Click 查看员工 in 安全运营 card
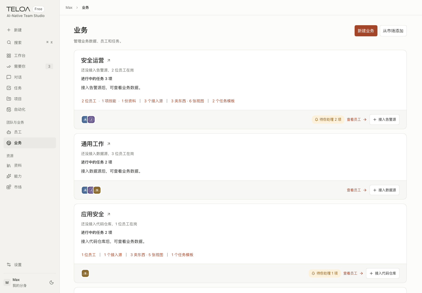 click(x=357, y=120)
